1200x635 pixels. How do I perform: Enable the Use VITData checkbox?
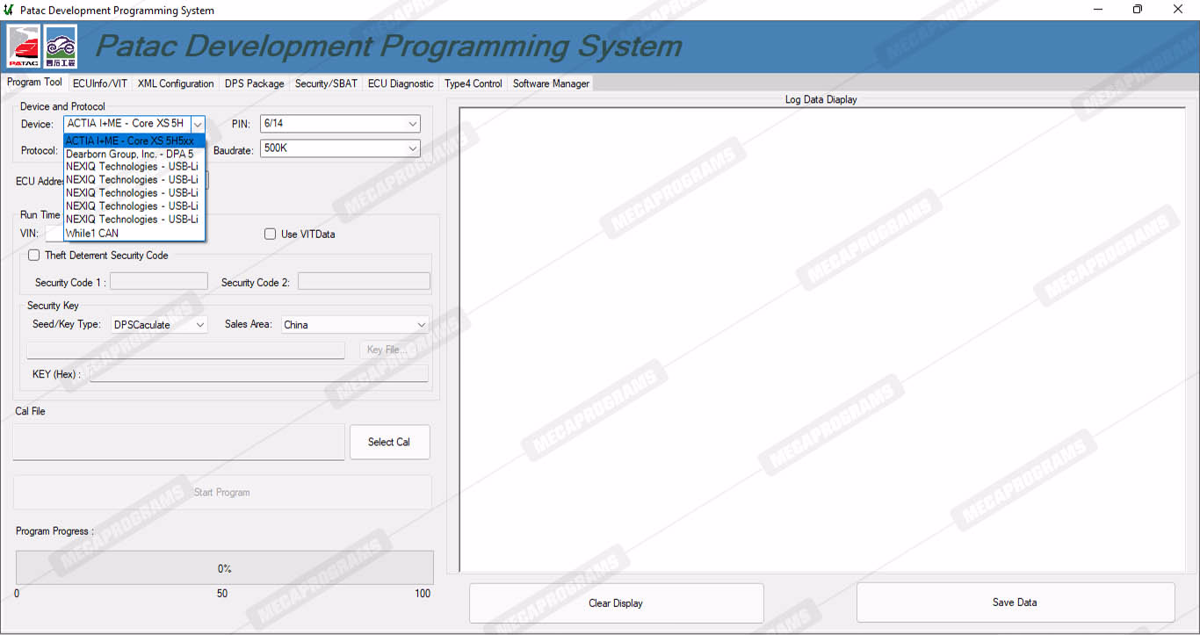pos(271,235)
